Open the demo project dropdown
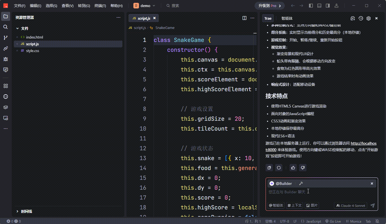 (x=145, y=6)
